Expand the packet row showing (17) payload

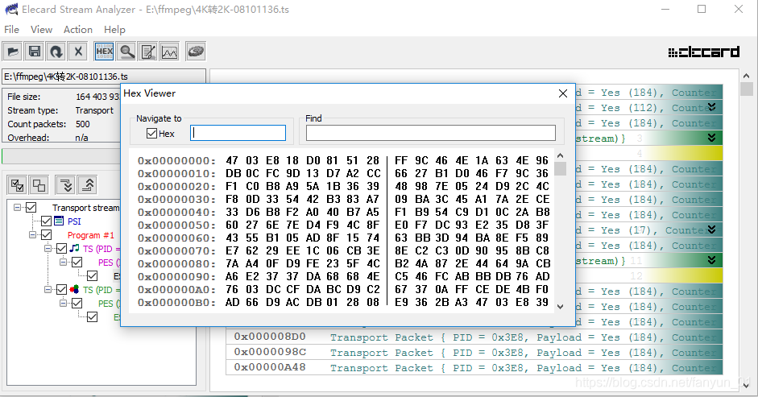tap(711, 230)
